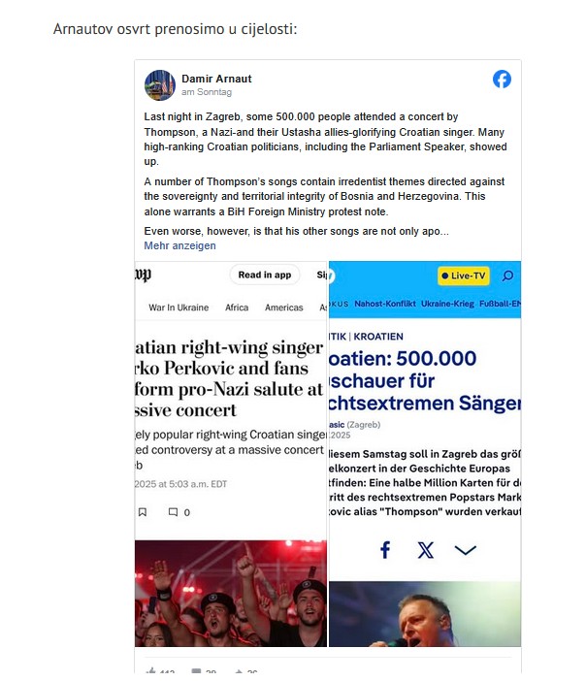Click the am Sonntag timestamp link

coord(207,92)
